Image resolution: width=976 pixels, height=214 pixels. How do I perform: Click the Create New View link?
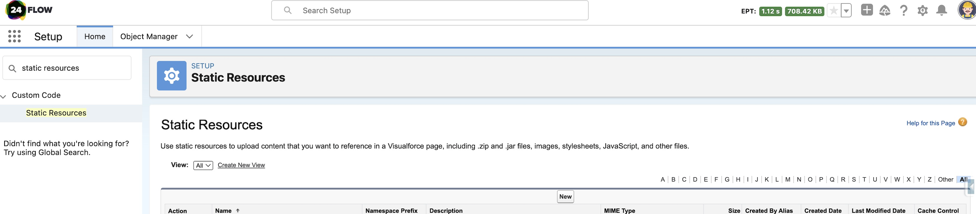click(241, 165)
